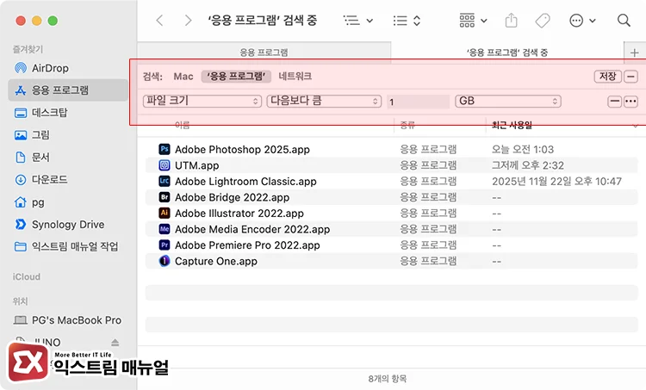Eject the JUNO volume

(115, 343)
